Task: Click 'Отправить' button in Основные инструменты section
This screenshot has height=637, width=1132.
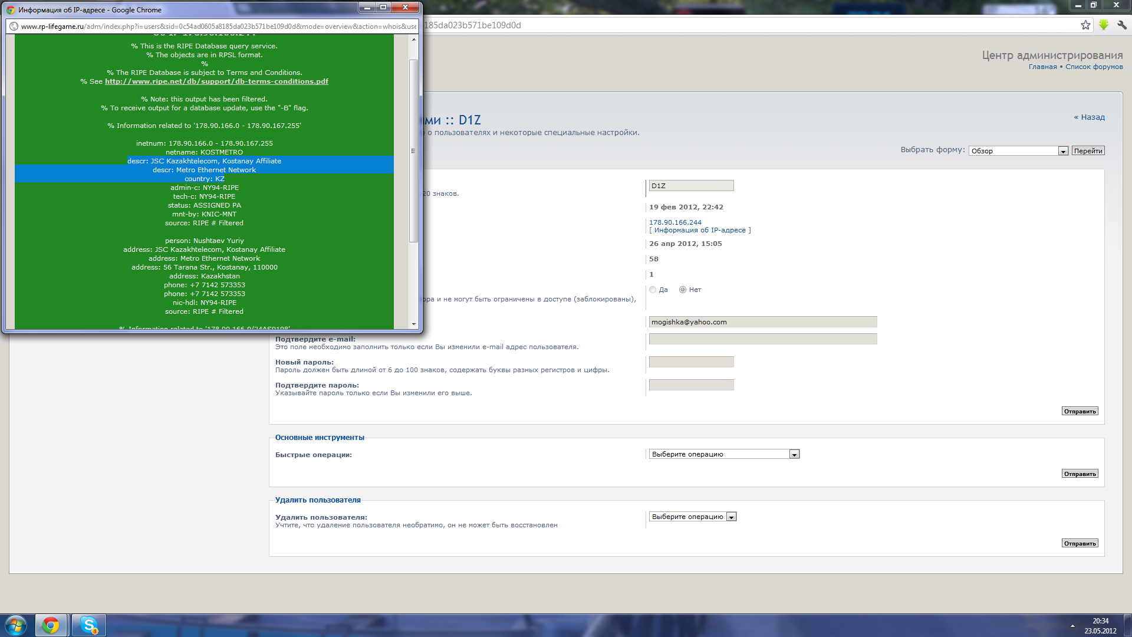Action: point(1080,474)
